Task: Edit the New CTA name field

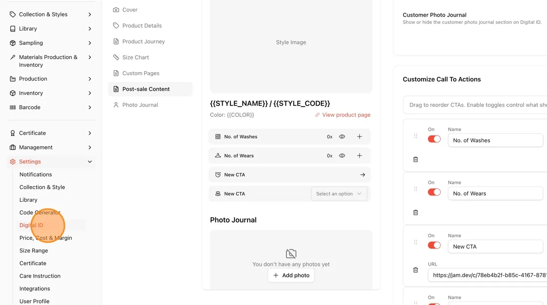Action: click(x=495, y=247)
